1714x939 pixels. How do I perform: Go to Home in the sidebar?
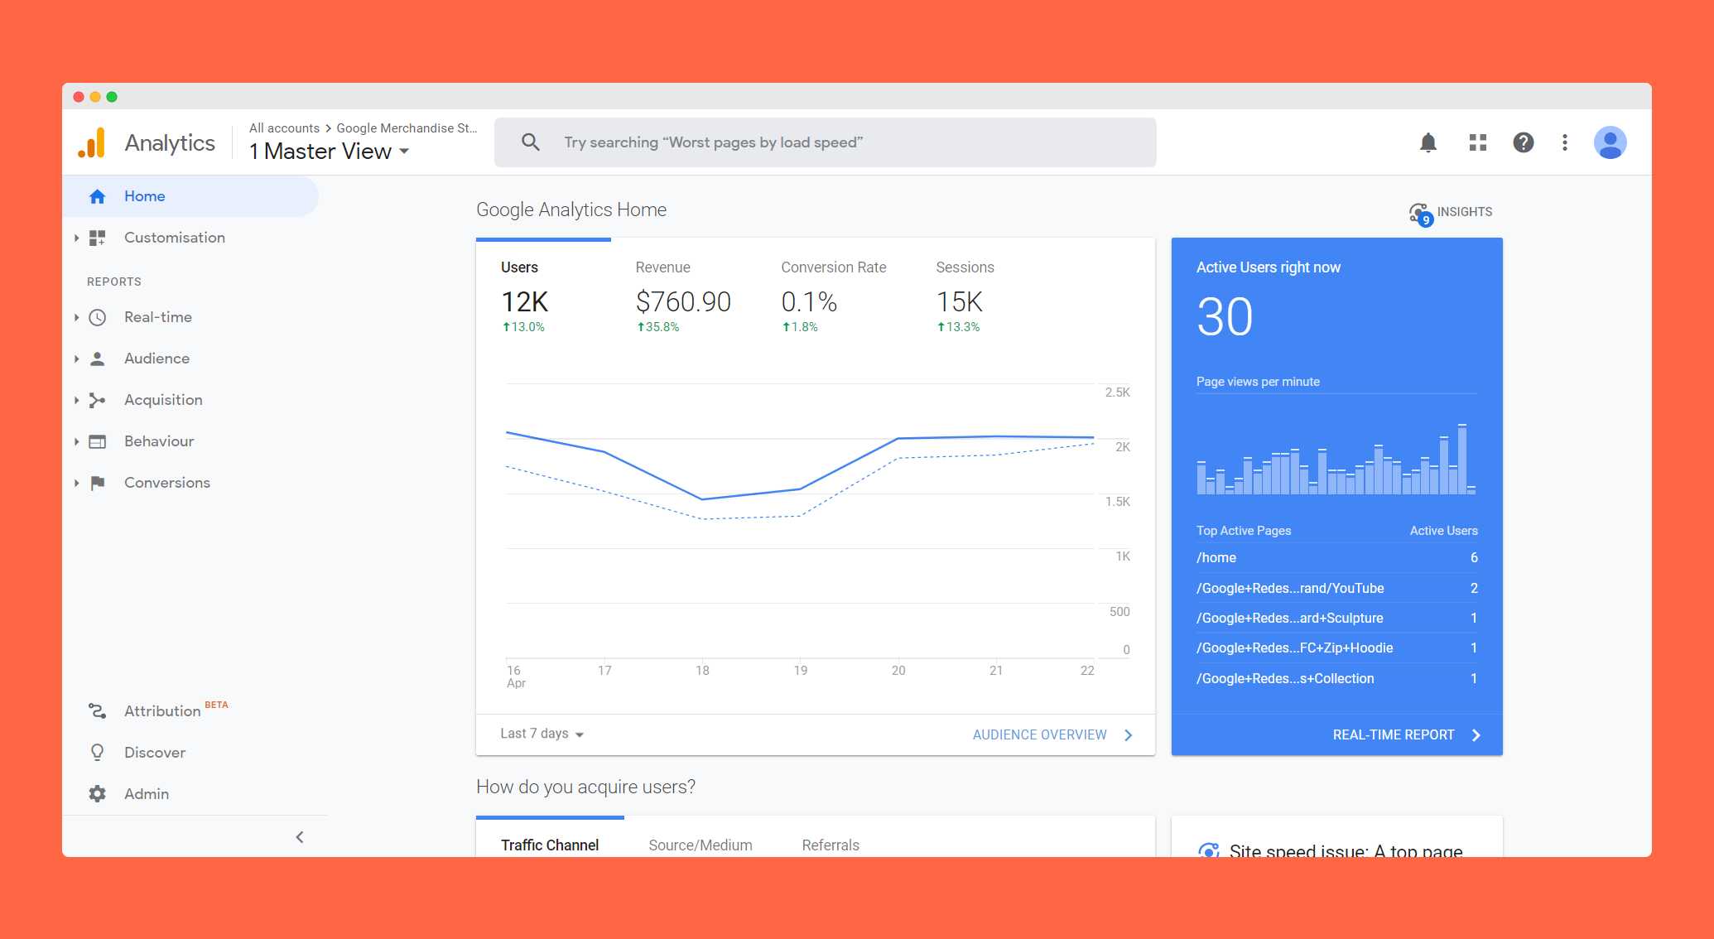pyautogui.click(x=190, y=196)
